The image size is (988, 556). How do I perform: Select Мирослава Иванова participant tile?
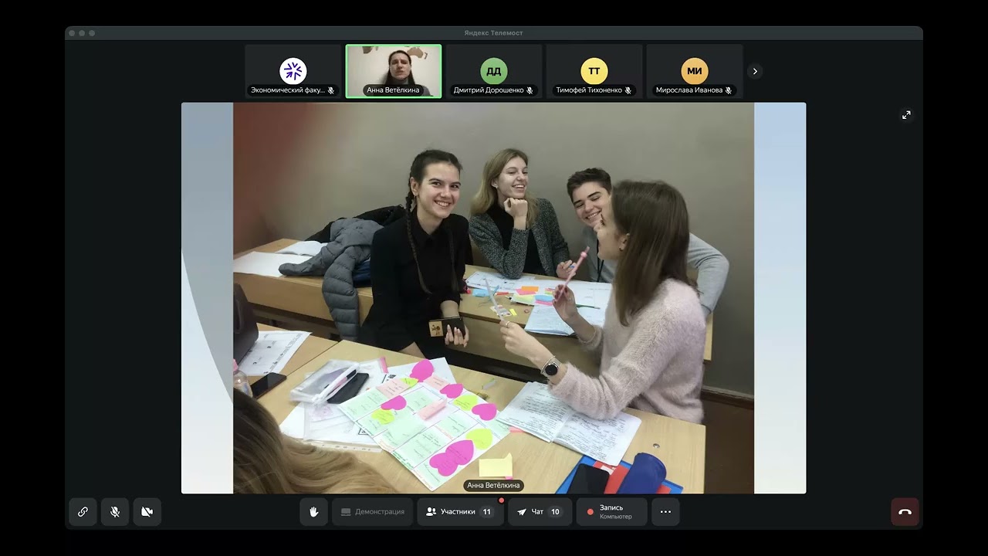pyautogui.click(x=695, y=71)
